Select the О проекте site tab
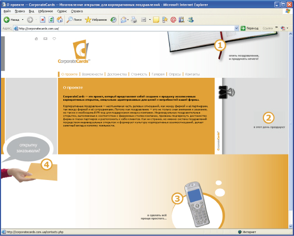Viewport: 294px width, 236px height. 69,74
